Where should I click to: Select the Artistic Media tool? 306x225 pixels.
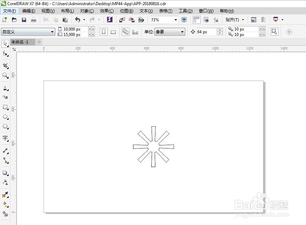click(5, 97)
